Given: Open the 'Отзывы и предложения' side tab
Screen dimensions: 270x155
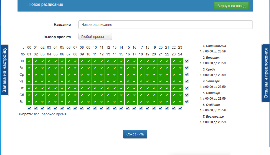Looking at the screenshot, I should (266, 73).
